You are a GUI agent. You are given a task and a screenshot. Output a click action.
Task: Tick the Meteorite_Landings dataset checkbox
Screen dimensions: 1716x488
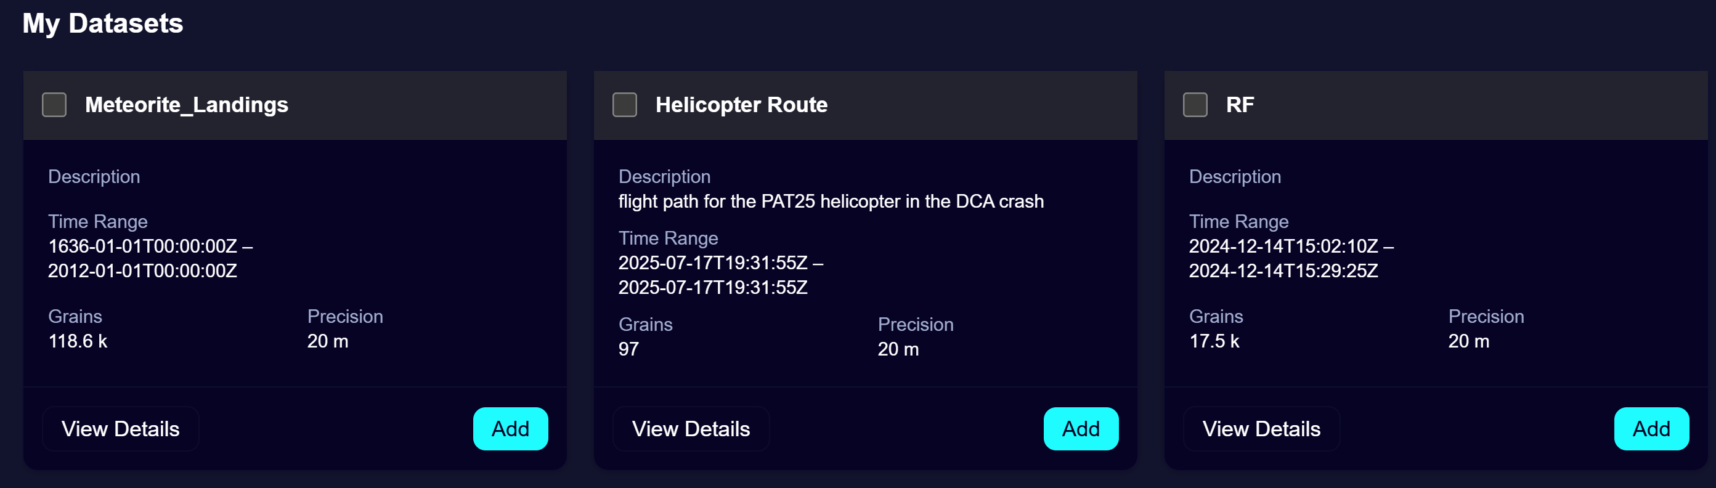point(54,105)
